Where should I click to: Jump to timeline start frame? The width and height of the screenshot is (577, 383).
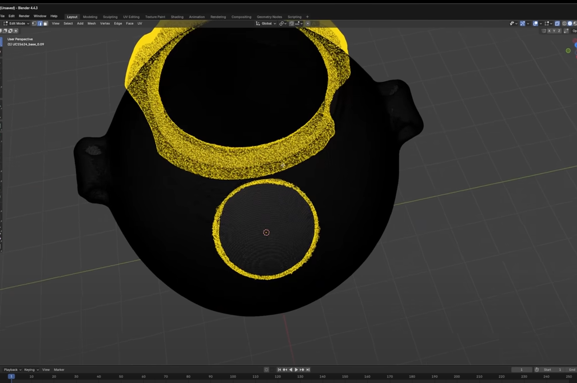[x=279, y=370]
